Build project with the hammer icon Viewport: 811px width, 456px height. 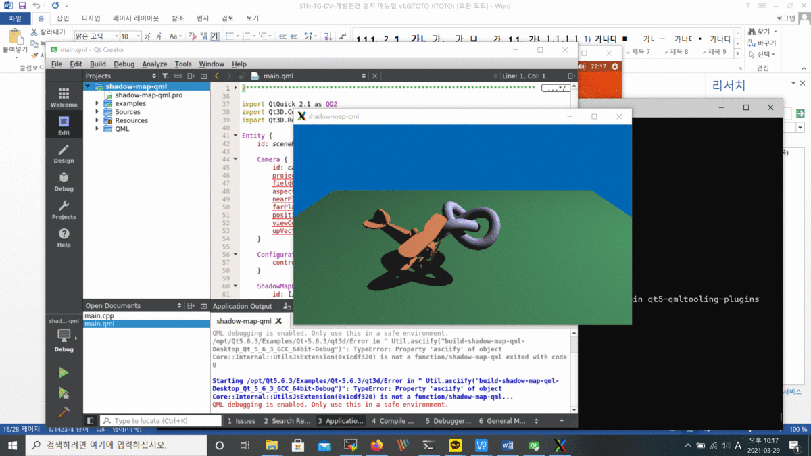[64, 411]
